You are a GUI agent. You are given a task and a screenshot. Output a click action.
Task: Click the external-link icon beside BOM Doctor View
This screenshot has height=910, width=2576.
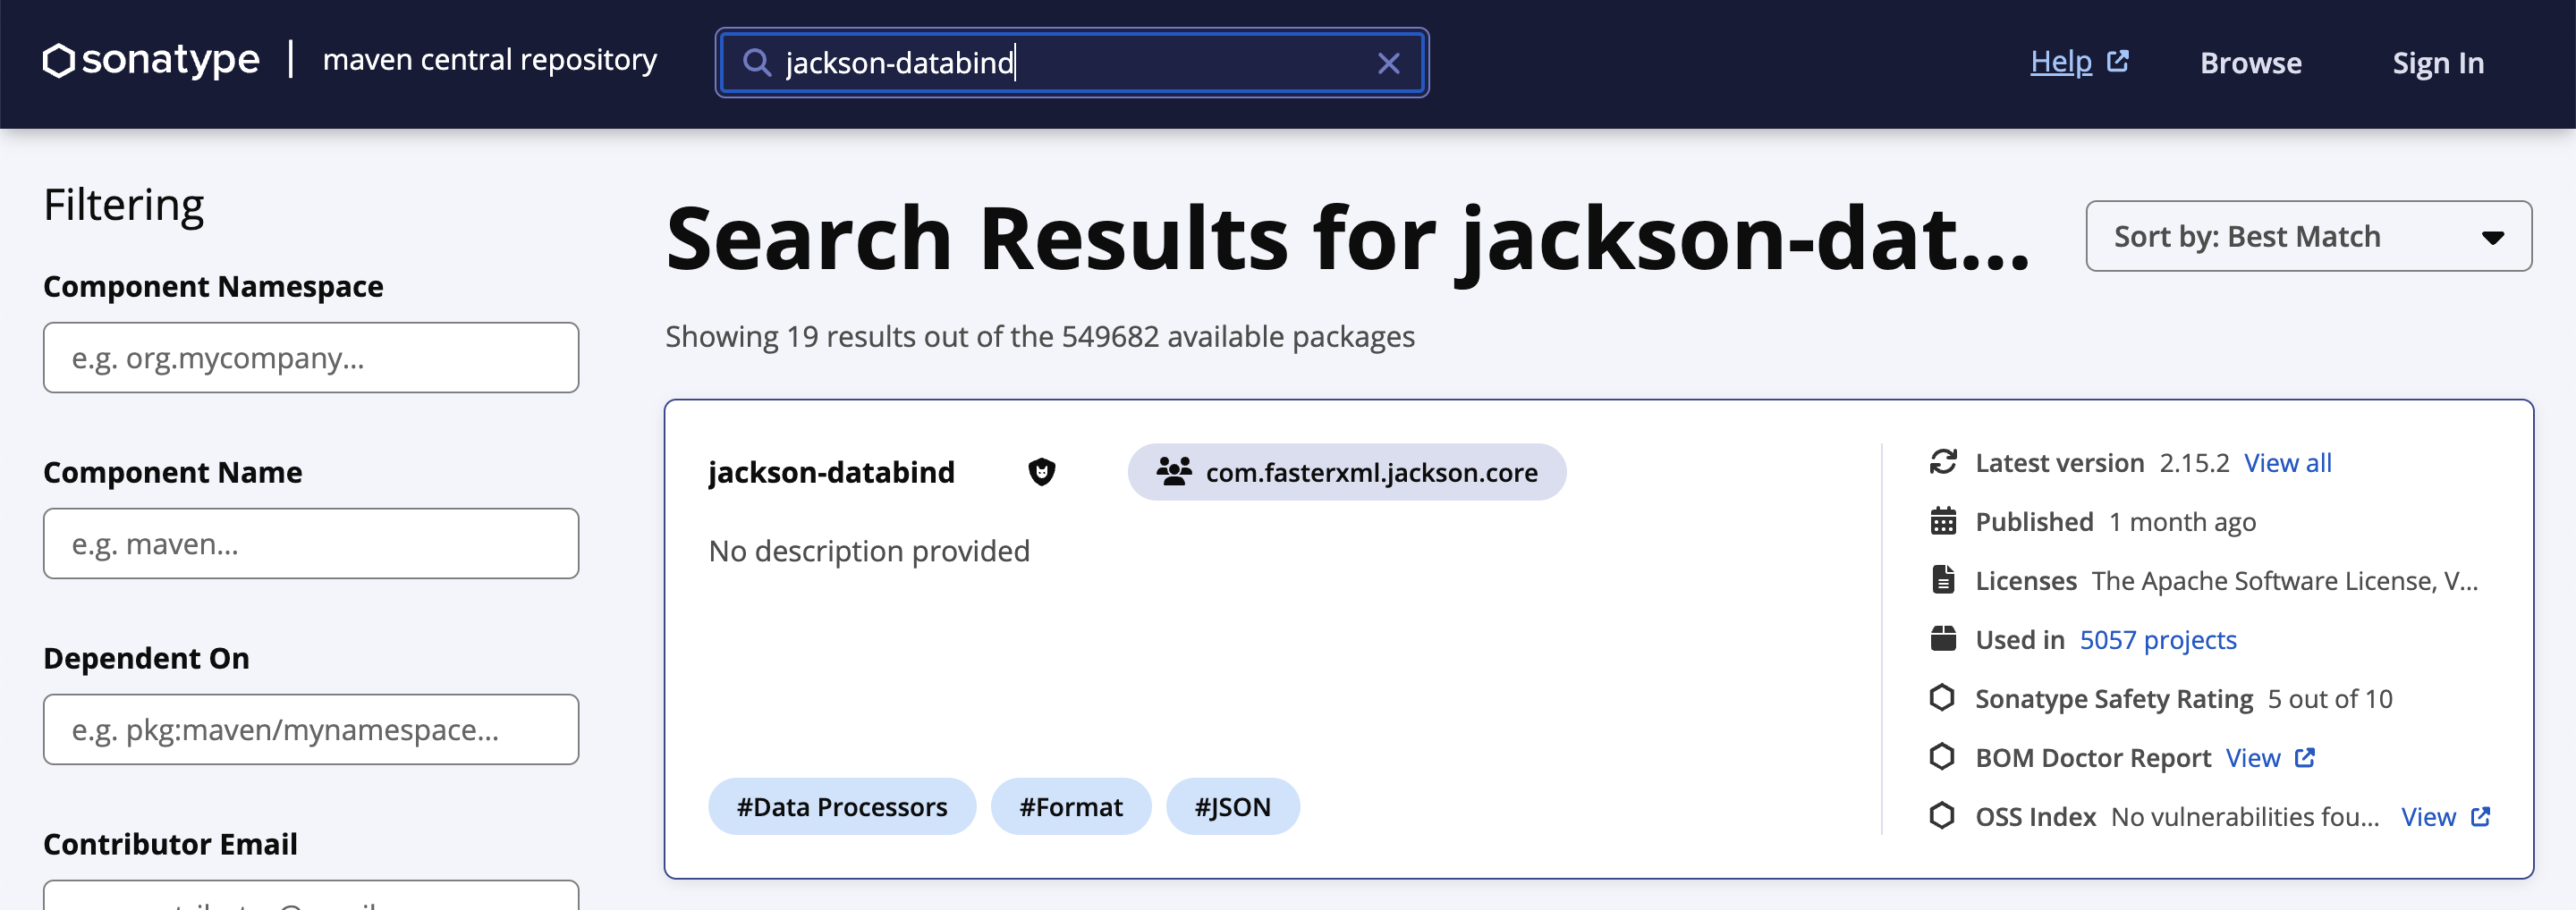point(2305,757)
